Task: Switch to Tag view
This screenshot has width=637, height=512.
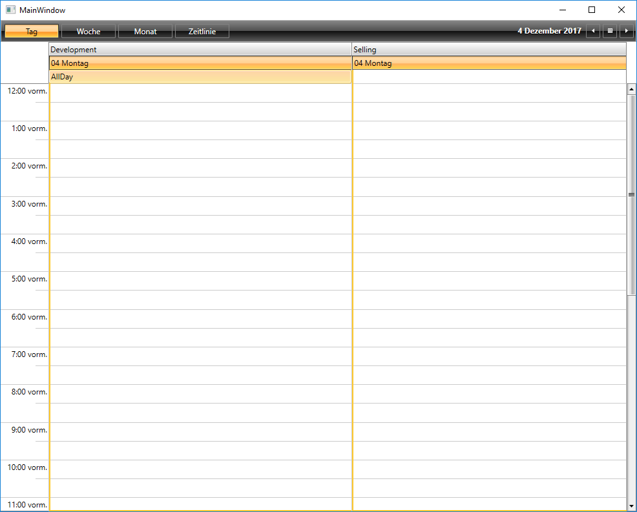Action: point(32,31)
